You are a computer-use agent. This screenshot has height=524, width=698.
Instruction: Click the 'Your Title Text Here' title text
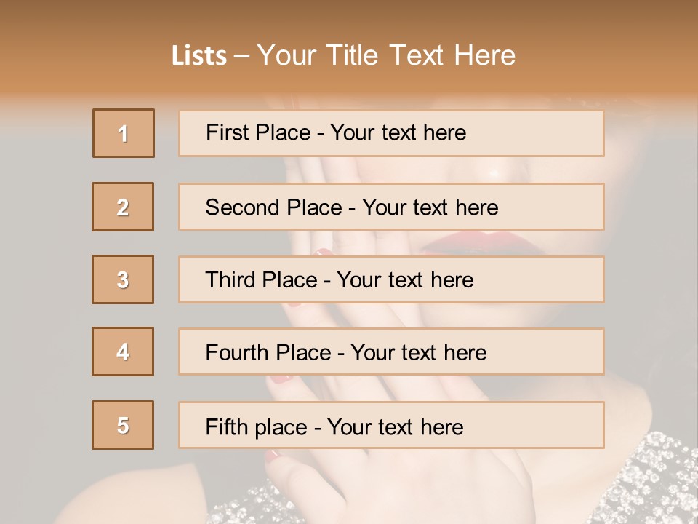coord(386,55)
